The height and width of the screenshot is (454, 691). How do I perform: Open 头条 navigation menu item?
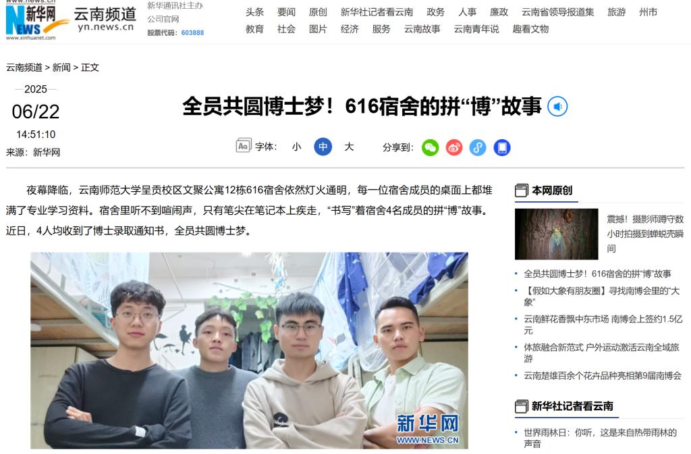254,12
